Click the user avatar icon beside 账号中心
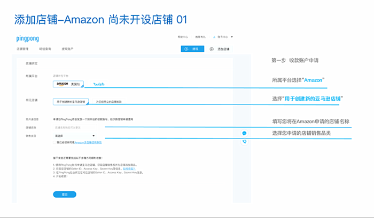 coord(214,37)
